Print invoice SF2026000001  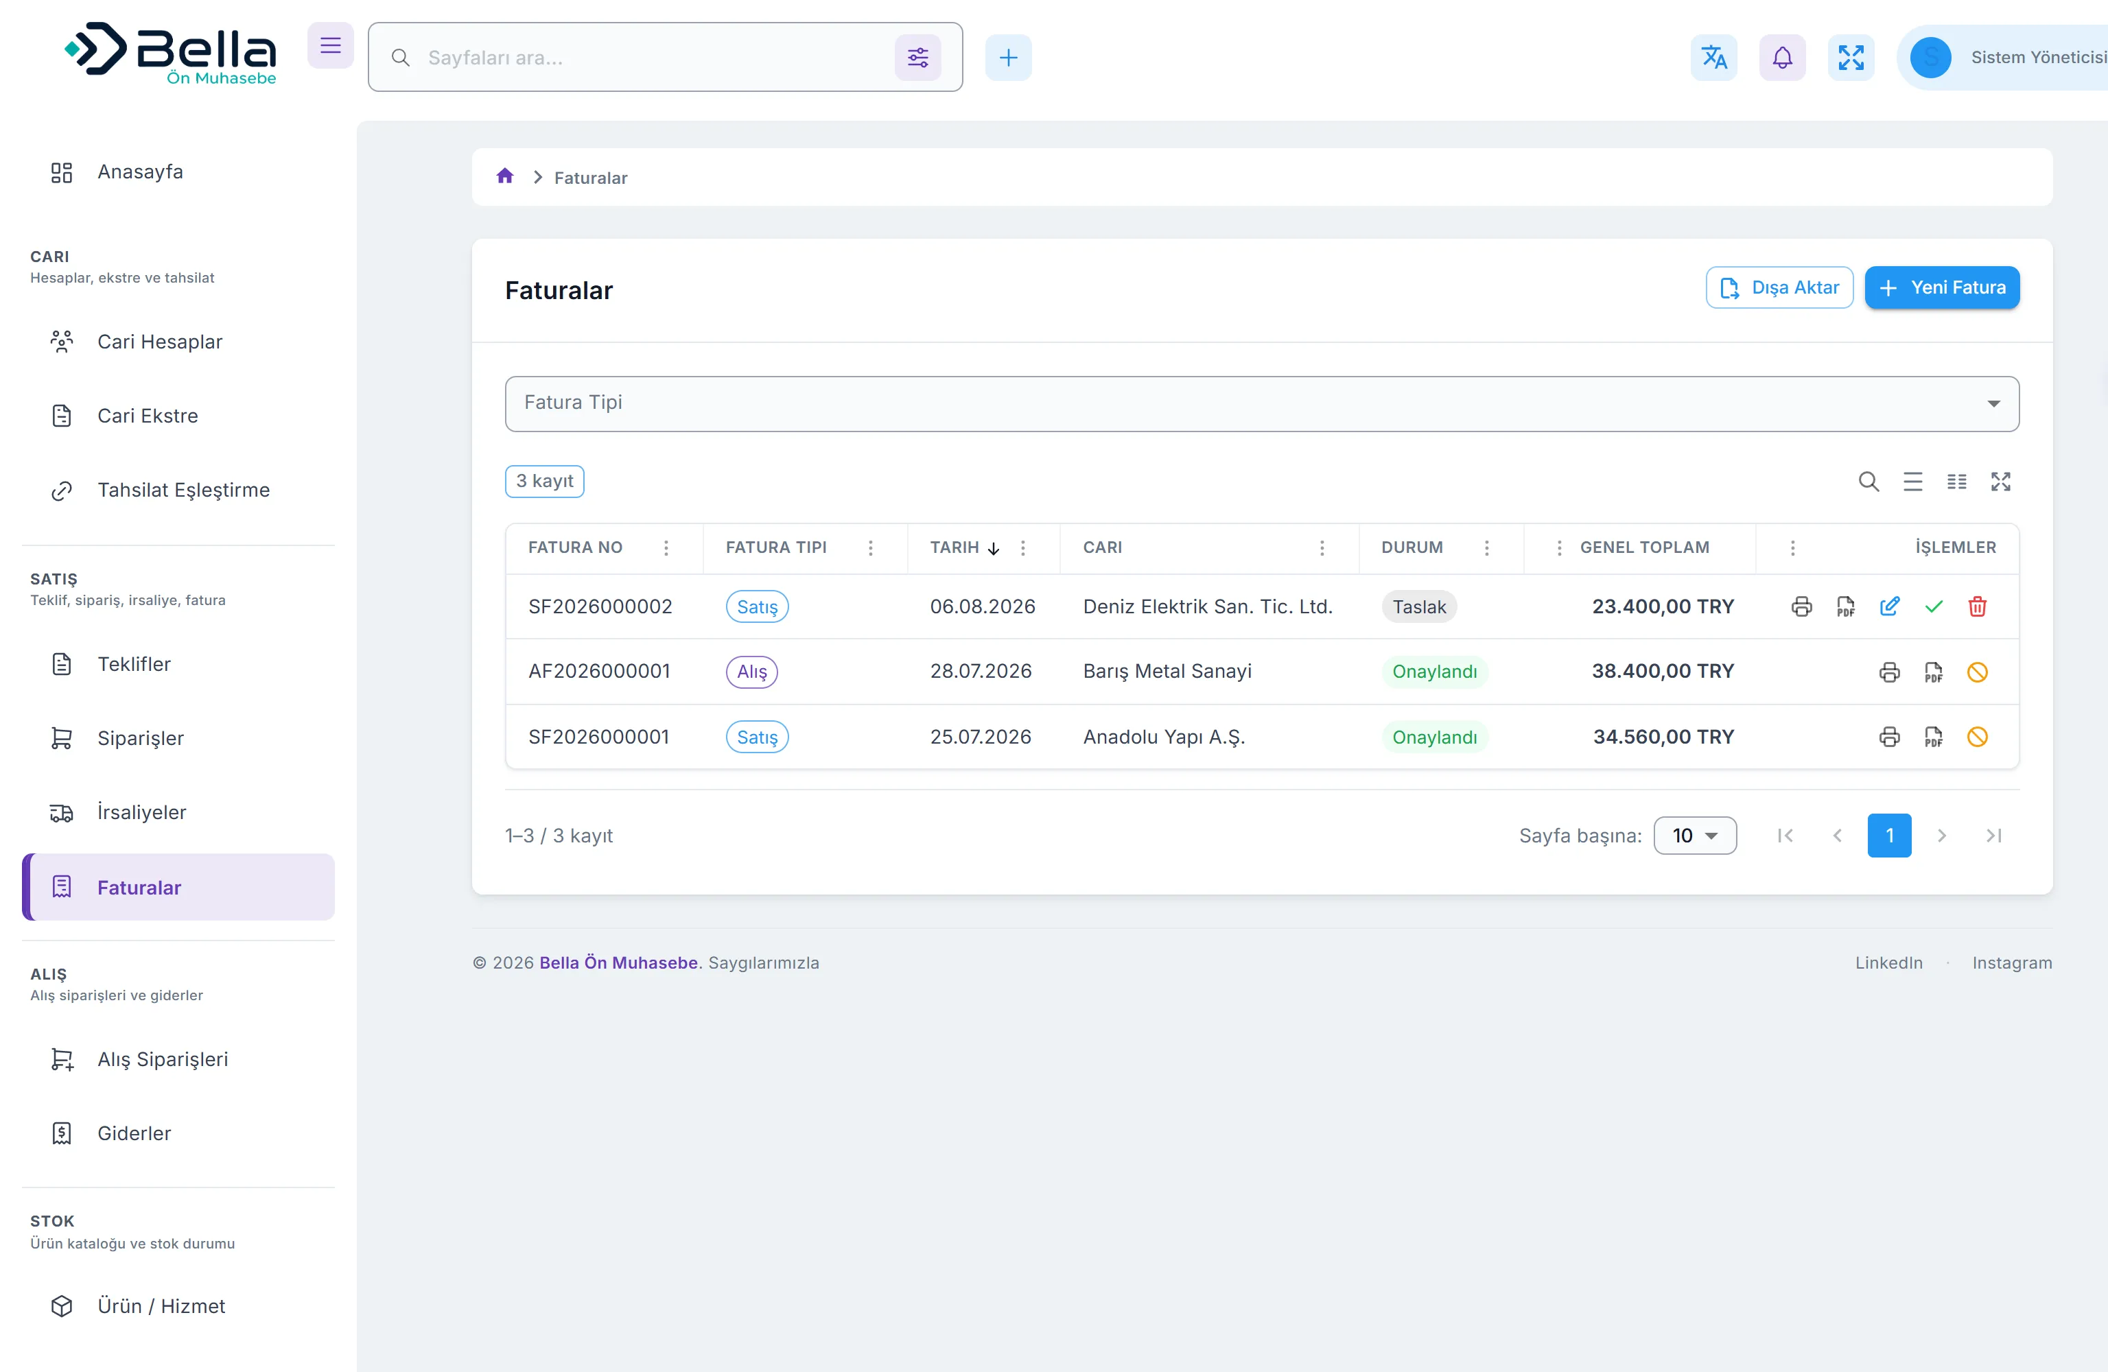[x=1889, y=737]
